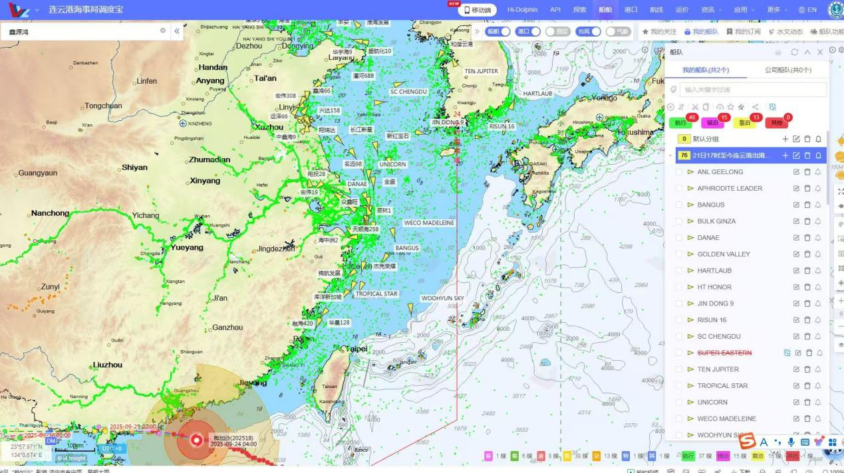The image size is (844, 473).
Task: Edit the HARTLAUB ship entry
Action: coord(796,270)
